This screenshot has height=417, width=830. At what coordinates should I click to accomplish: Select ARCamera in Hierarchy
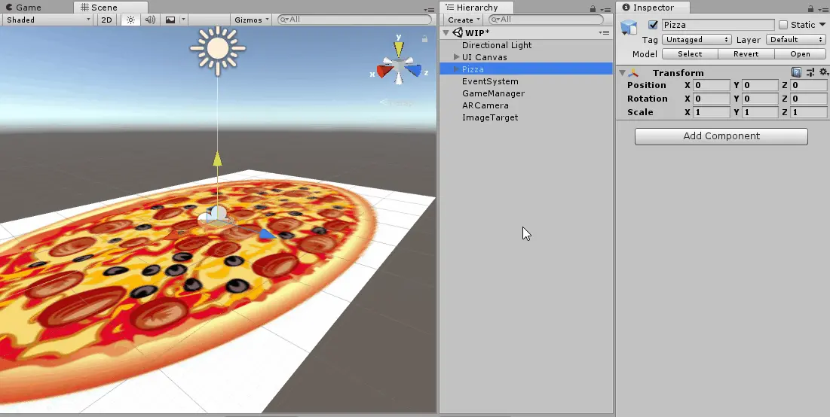pos(485,105)
